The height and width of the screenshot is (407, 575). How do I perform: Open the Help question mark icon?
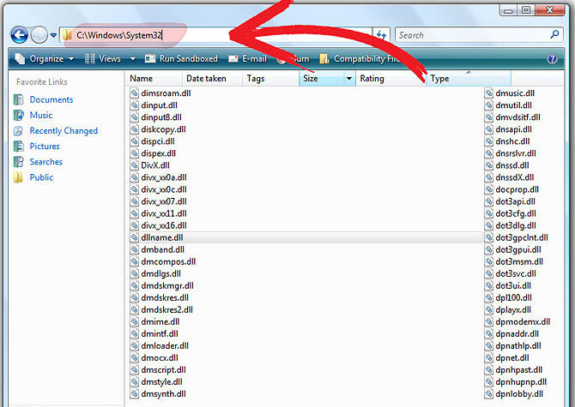click(552, 58)
